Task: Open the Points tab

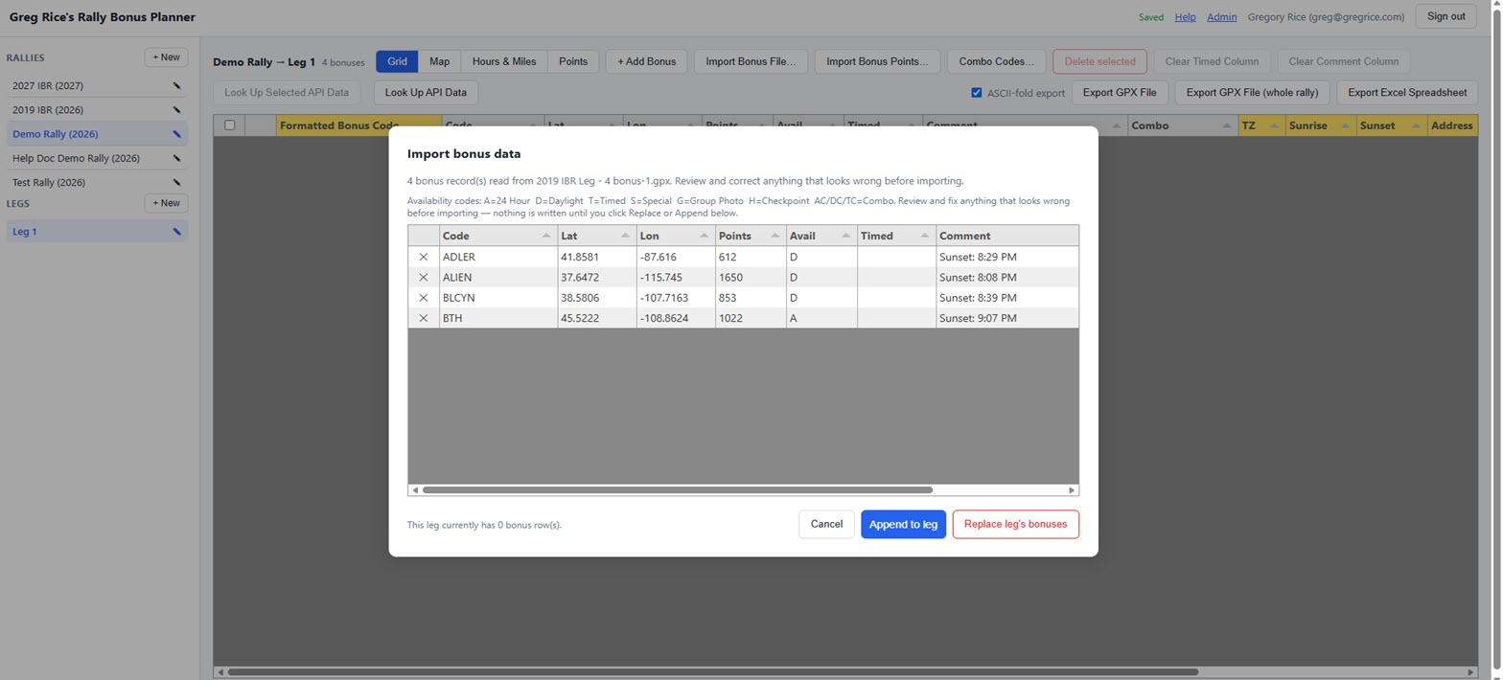Action: coord(573,61)
